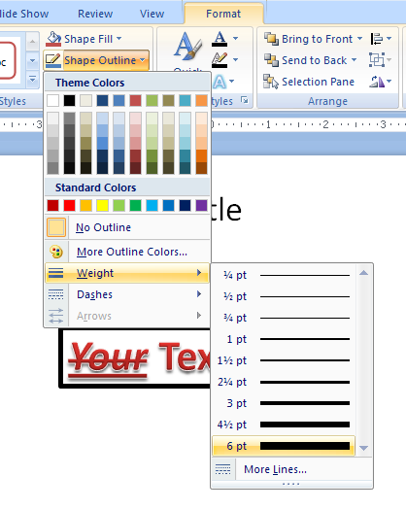
Task: Click the No Outline swatch icon
Action: coord(56,227)
